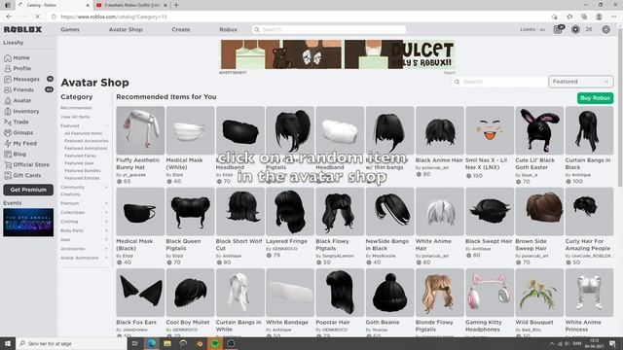Open the Create menu item
Screen dimensions: 623x350
pyautogui.click(x=181, y=30)
